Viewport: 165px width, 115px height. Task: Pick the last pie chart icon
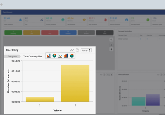click(x=72, y=55)
